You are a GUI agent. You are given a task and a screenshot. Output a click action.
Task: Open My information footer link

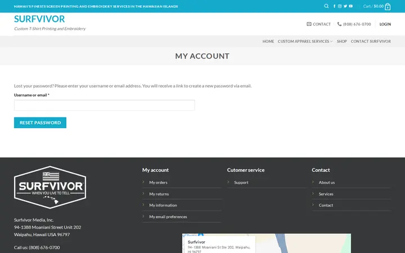tap(163, 205)
